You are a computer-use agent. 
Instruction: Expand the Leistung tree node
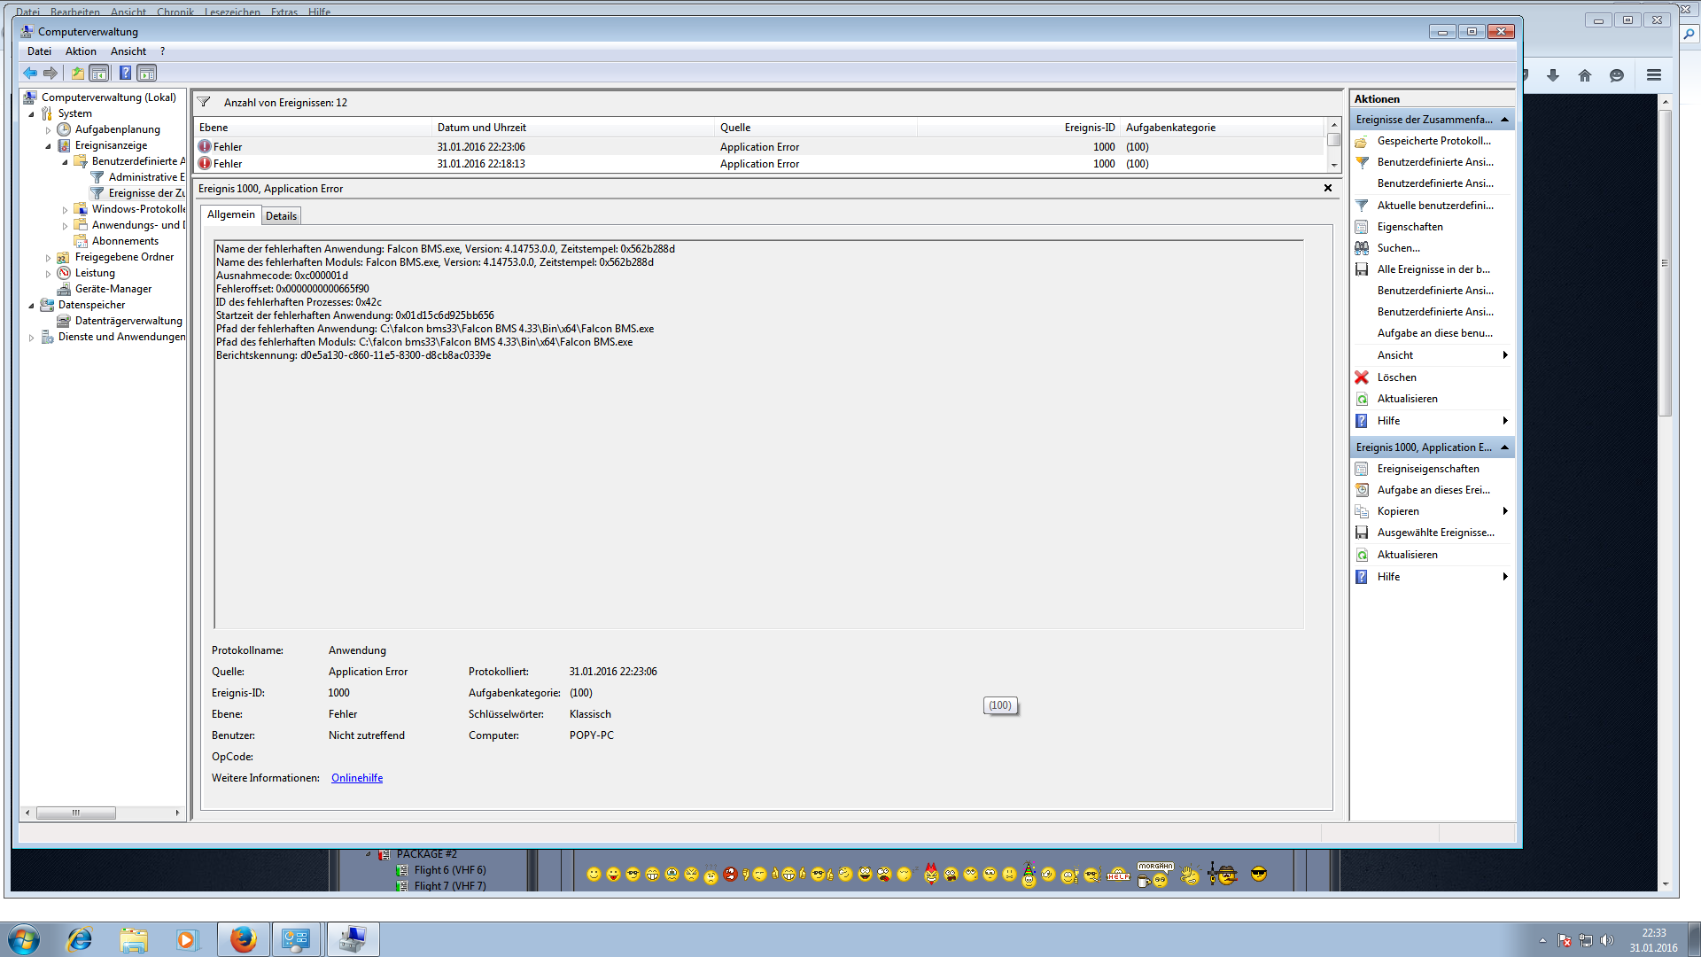[49, 274]
